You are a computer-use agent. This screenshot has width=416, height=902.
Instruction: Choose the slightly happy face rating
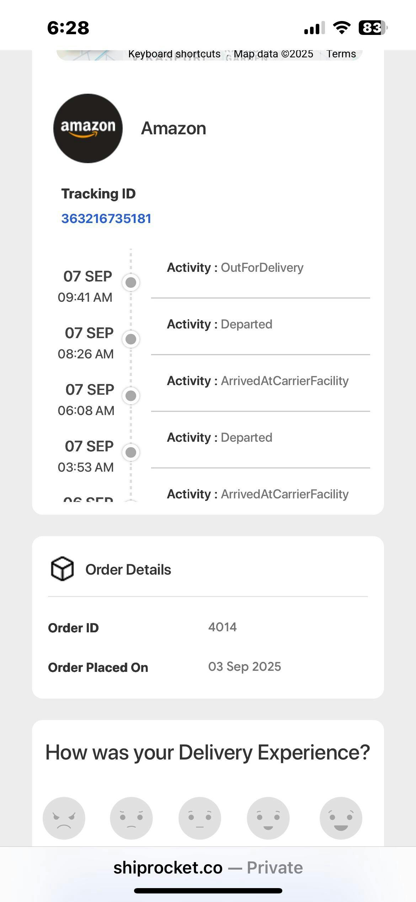point(268,818)
